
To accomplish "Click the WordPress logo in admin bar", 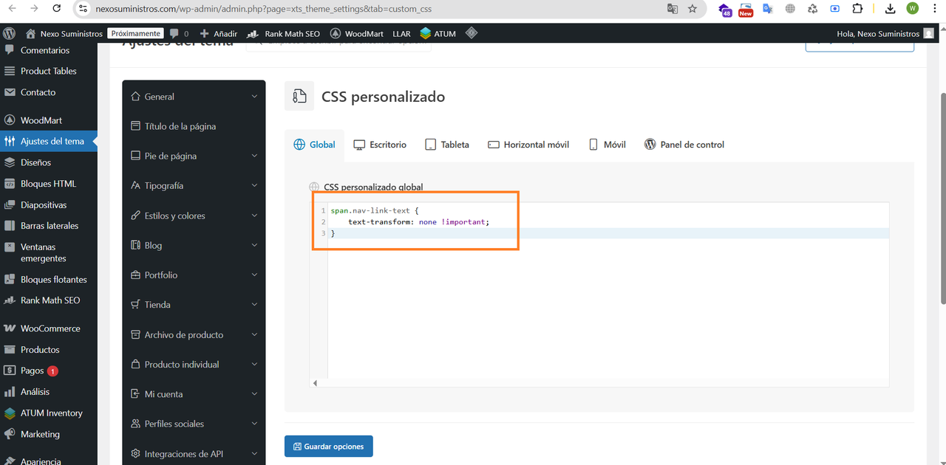I will coord(10,33).
